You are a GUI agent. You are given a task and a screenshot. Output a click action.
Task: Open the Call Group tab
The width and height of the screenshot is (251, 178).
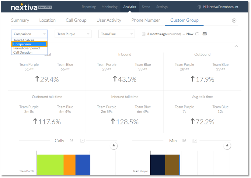pyautogui.click(x=76, y=20)
